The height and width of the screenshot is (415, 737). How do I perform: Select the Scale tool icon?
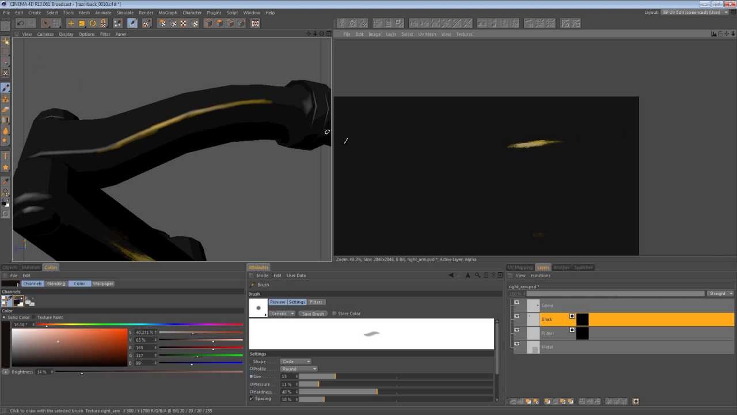(82, 23)
